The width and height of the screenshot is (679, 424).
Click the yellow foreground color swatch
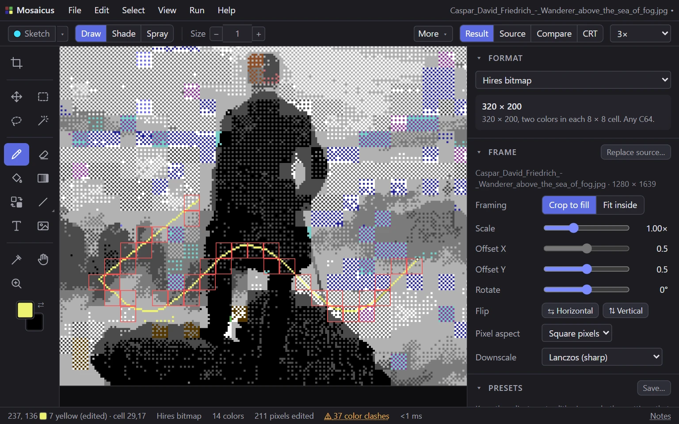coord(25,310)
